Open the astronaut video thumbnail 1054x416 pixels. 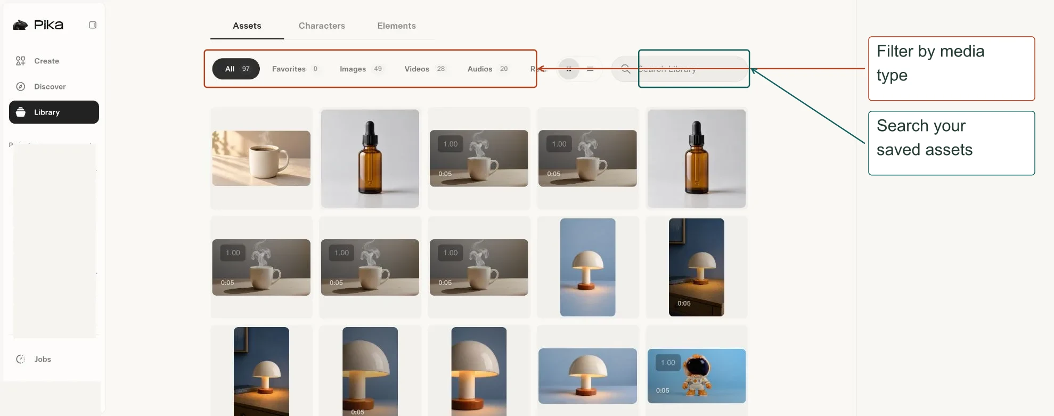tap(697, 376)
